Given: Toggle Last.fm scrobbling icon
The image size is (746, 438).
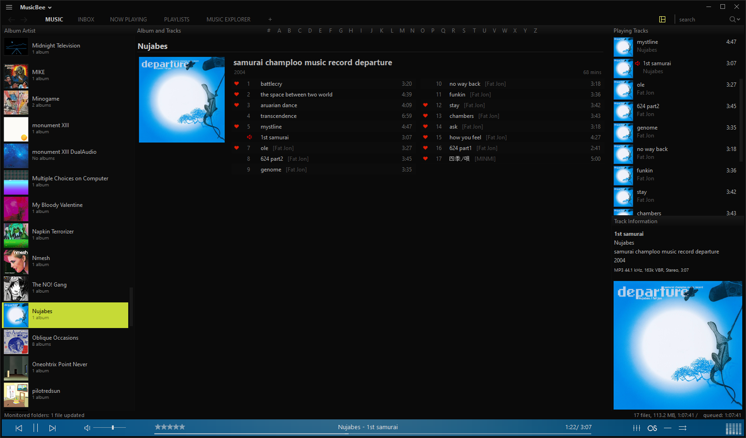Looking at the screenshot, I should [652, 428].
